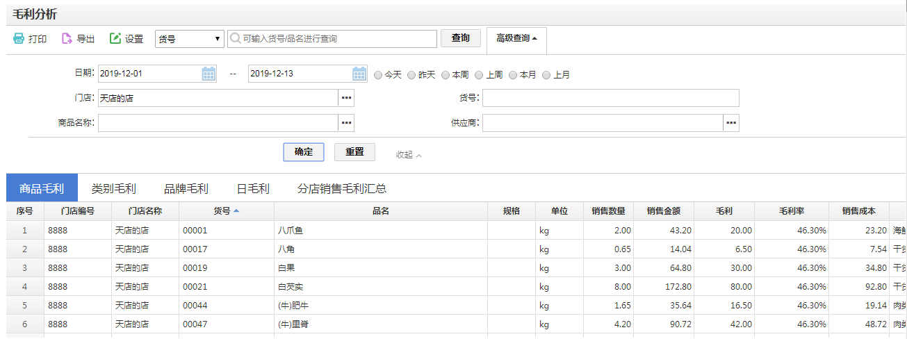Click the 单位 column header
907x339 pixels.
(x=559, y=211)
